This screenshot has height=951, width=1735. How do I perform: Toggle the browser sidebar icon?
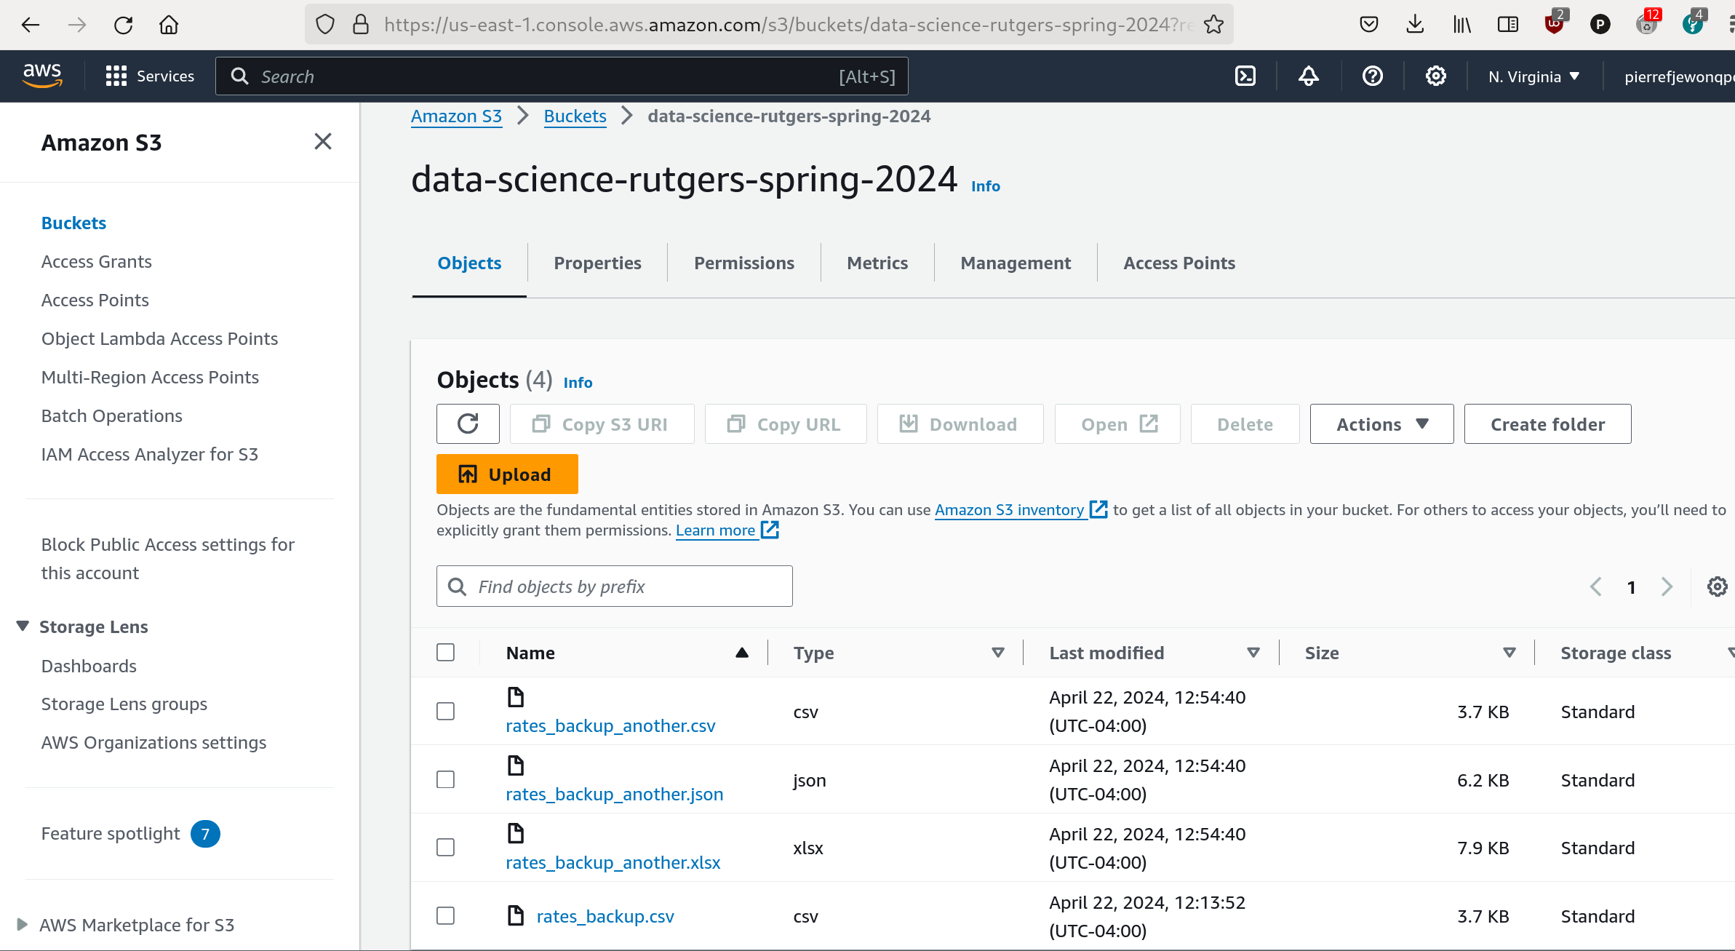pyautogui.click(x=1508, y=25)
